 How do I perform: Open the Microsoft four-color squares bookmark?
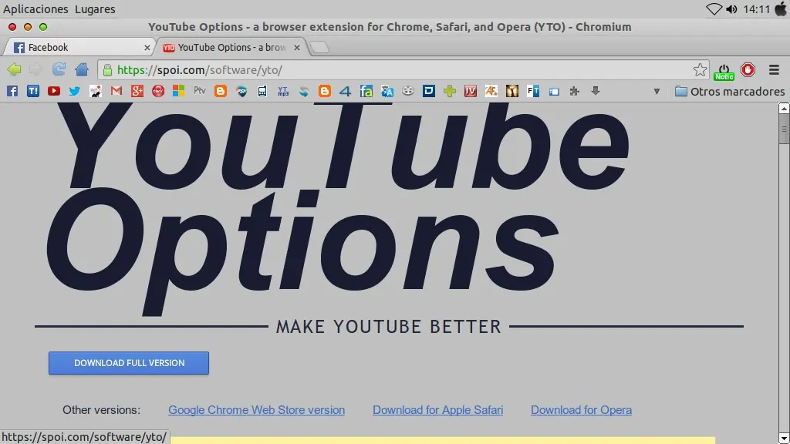point(178,91)
